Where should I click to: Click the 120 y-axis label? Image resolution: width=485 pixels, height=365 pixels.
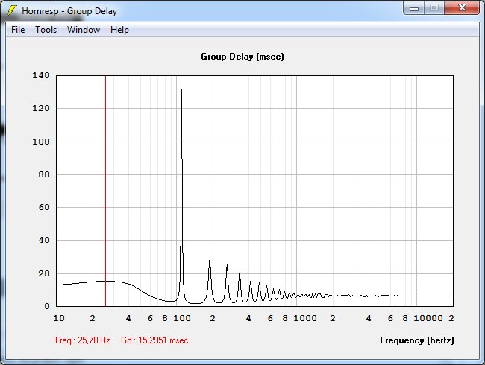41,109
